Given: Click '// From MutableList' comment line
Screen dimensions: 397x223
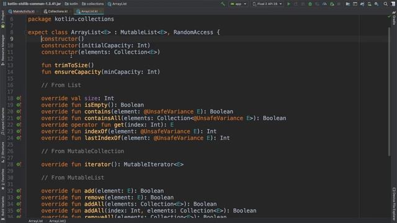Looking at the screenshot, I should click(x=73, y=178).
